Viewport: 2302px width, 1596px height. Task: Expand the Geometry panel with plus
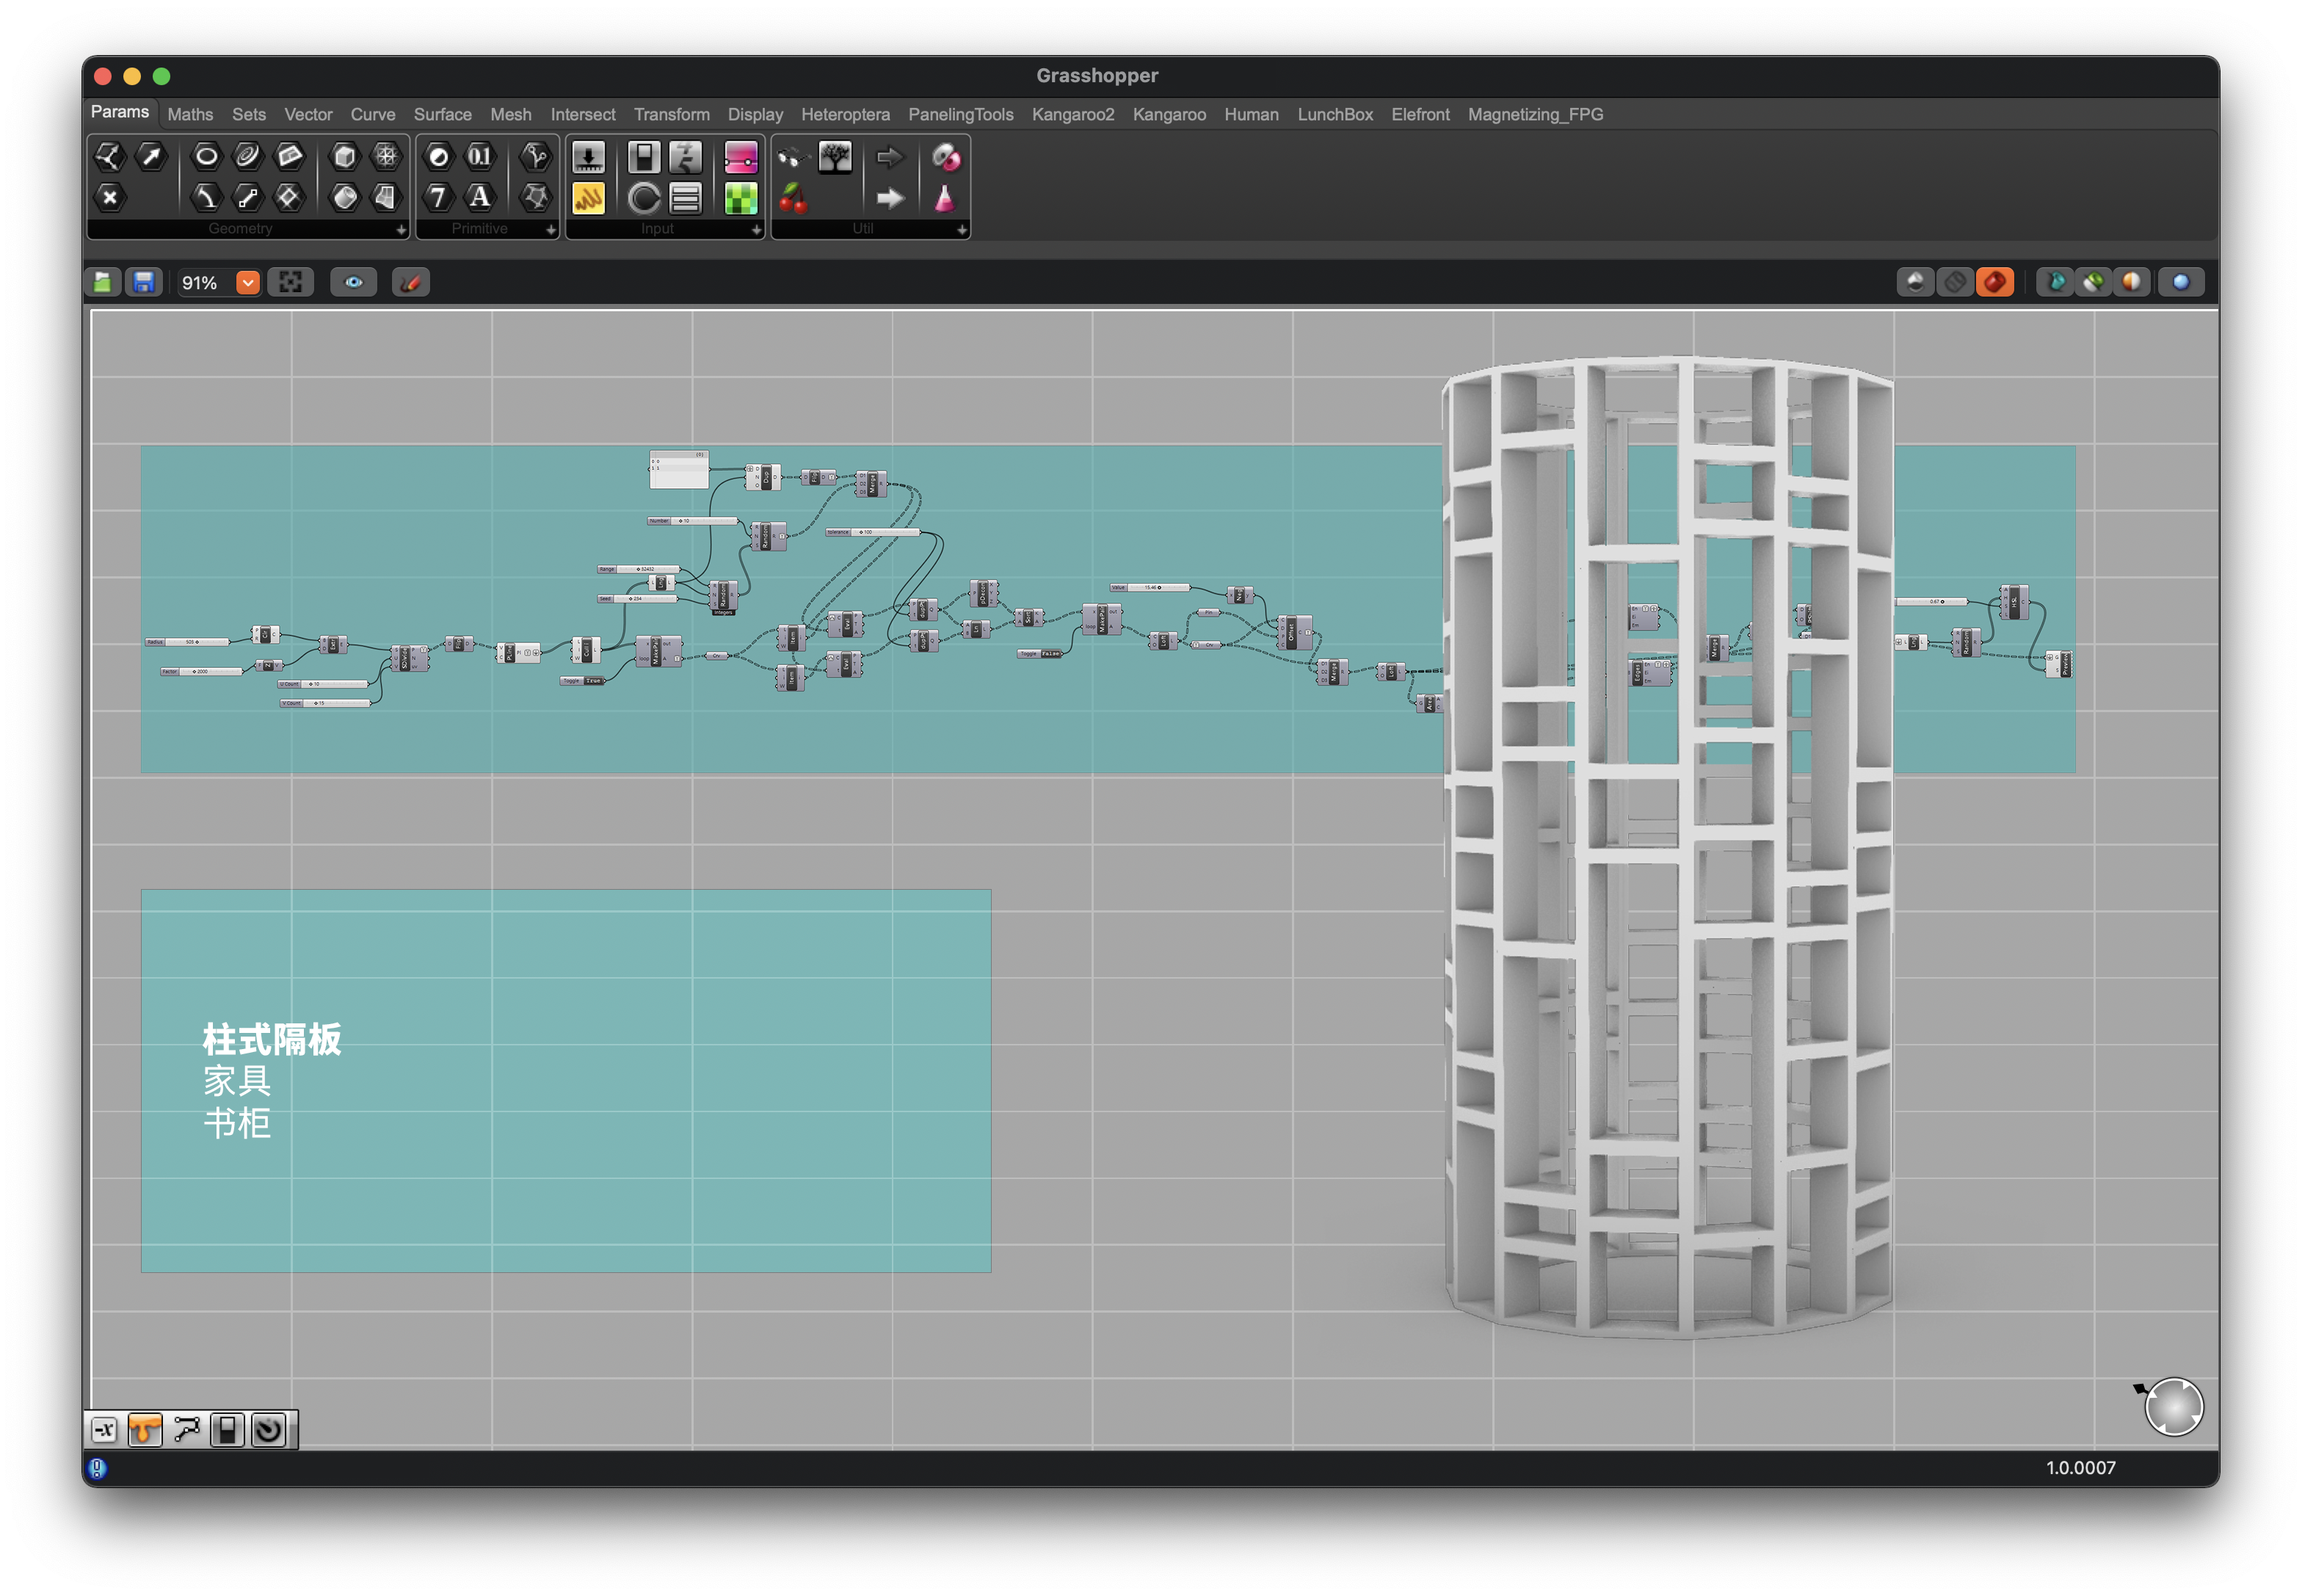(401, 230)
